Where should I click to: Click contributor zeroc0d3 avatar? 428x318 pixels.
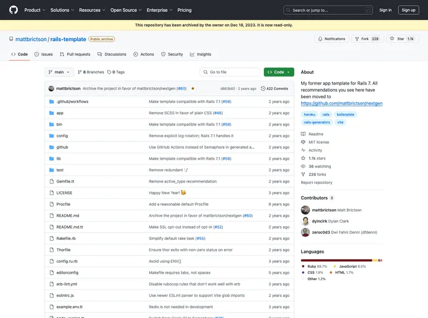305,232
